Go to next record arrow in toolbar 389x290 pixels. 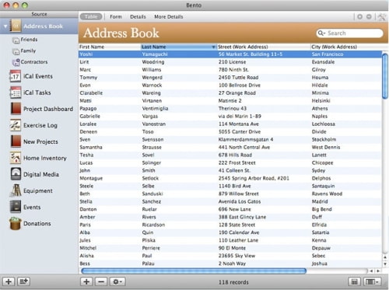369,17
